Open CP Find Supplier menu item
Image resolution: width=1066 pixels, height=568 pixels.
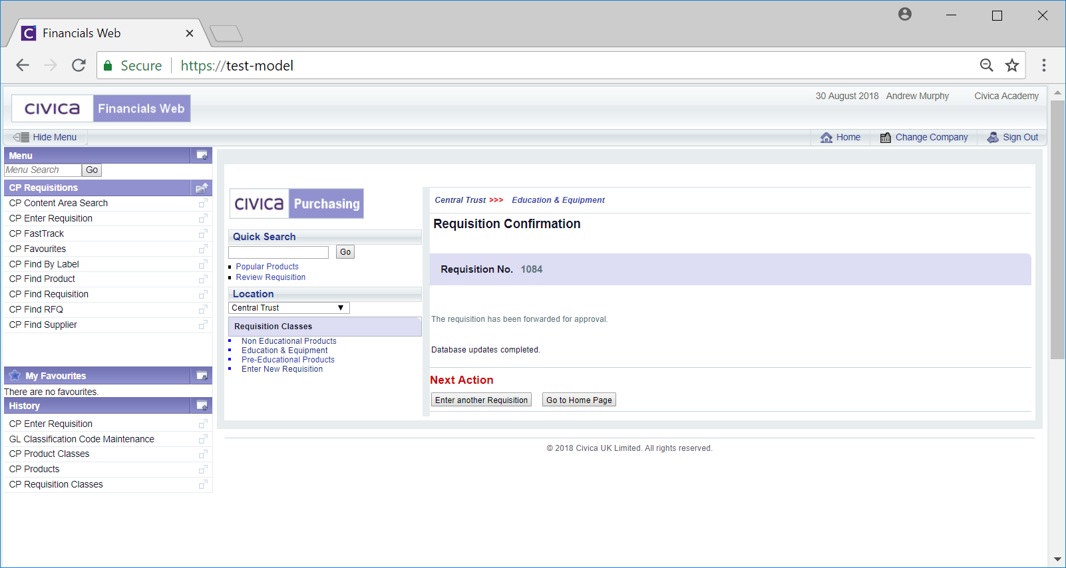click(43, 325)
